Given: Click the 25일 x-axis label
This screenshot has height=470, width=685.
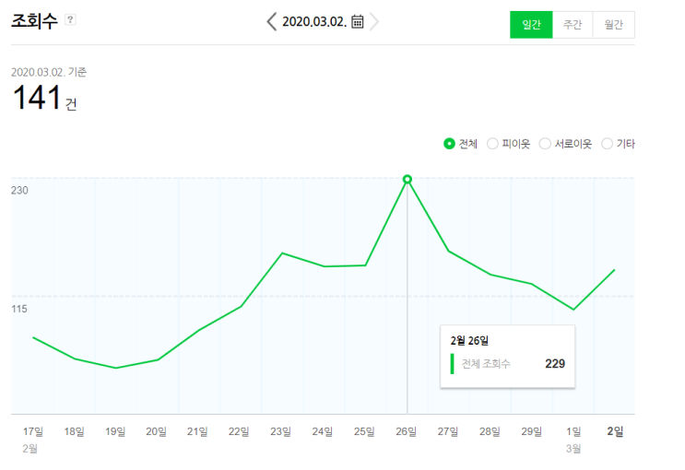Looking at the screenshot, I should pyautogui.click(x=364, y=431).
